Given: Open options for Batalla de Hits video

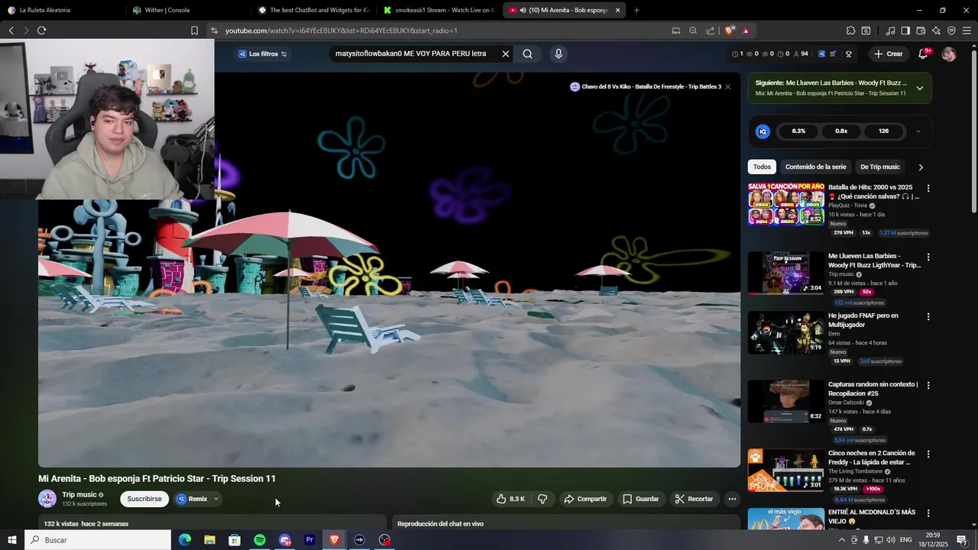Looking at the screenshot, I should click(928, 188).
